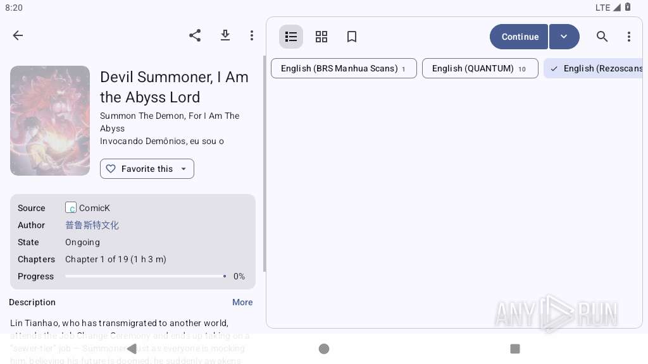Open author 普鲁斯特文化 link
Viewport: 648px width, 364px height.
pos(92,226)
